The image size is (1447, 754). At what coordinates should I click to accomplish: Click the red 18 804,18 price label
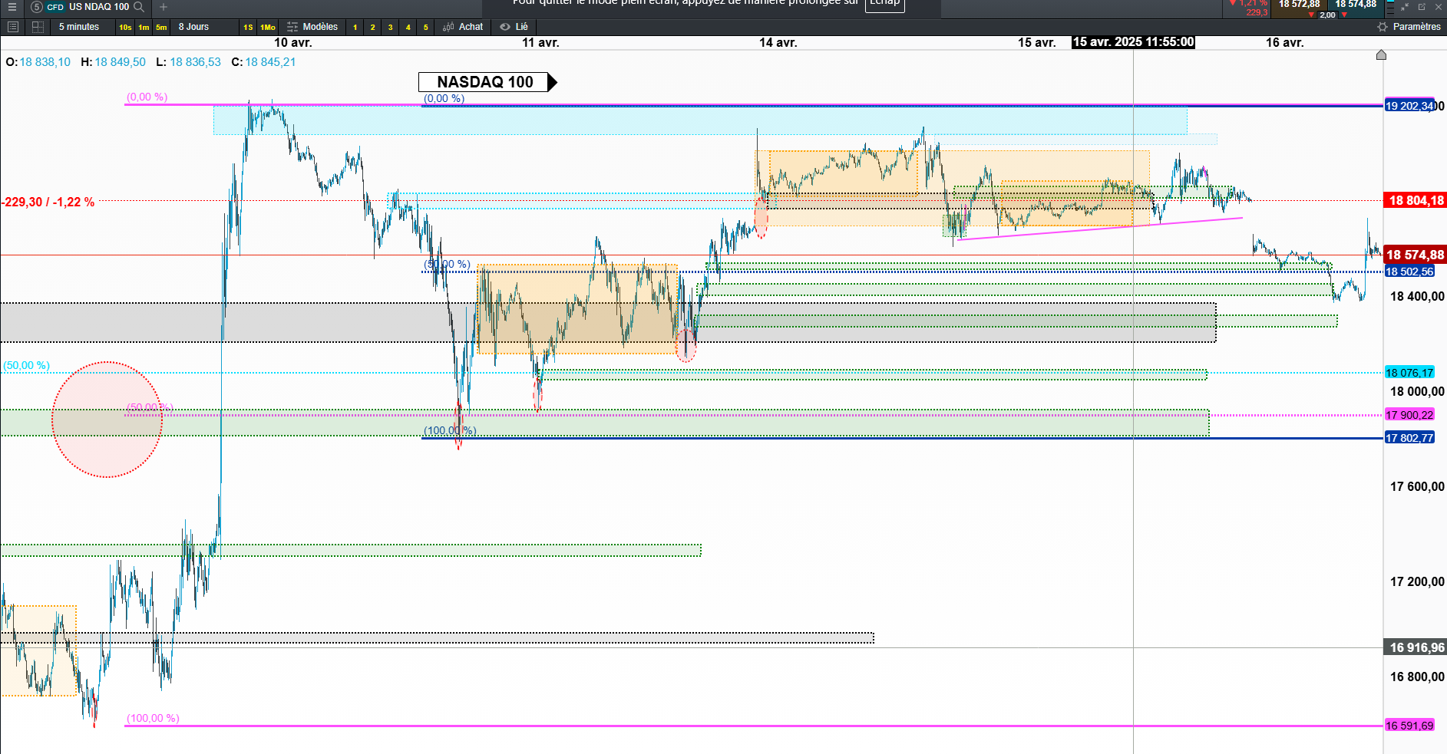click(1415, 201)
